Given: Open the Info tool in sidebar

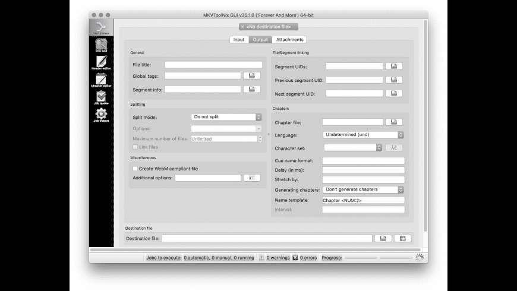Looking at the screenshot, I should tap(101, 45).
